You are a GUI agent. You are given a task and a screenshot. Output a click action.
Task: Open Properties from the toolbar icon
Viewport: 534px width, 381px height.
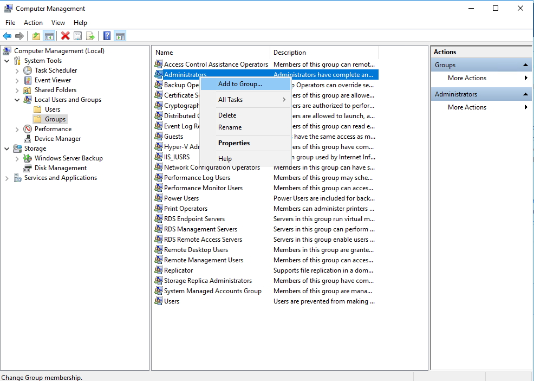click(x=78, y=36)
